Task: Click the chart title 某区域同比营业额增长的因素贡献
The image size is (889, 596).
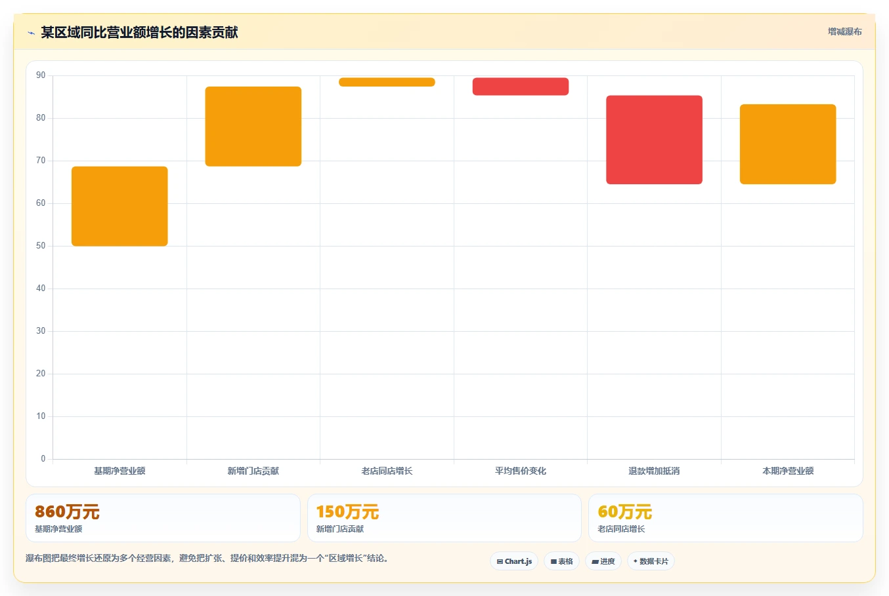Action: [139, 33]
